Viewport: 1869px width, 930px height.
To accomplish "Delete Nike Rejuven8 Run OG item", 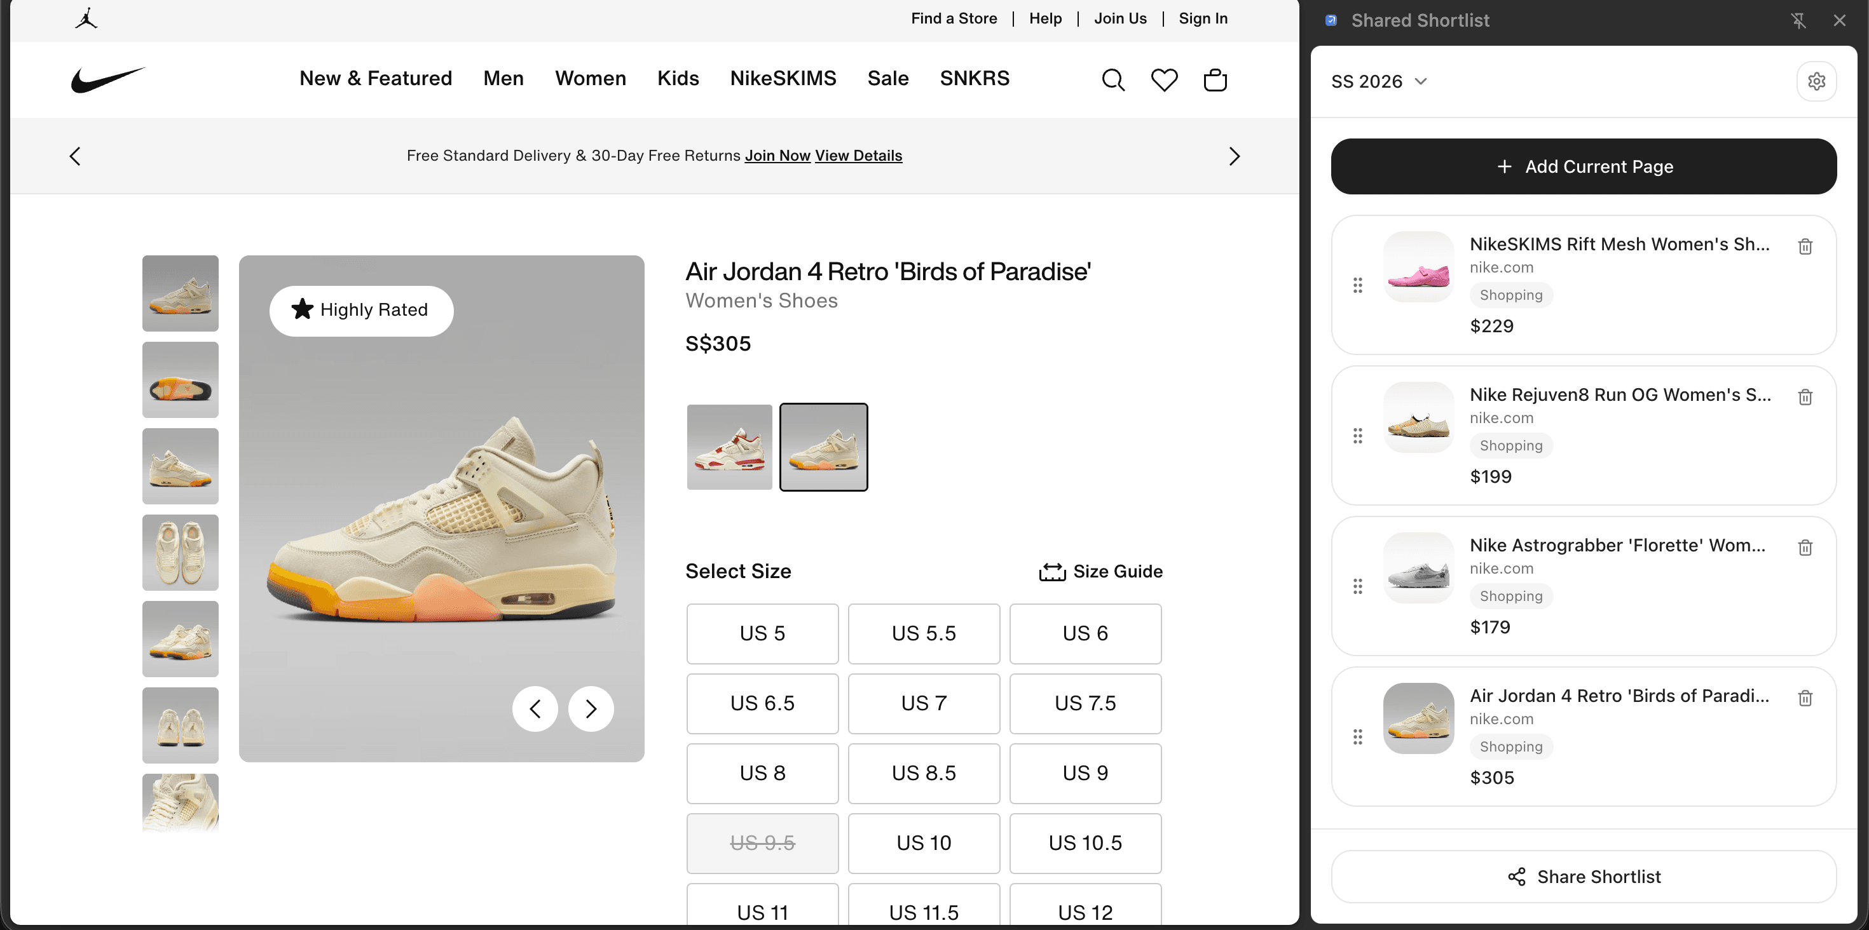I will click(x=1805, y=396).
